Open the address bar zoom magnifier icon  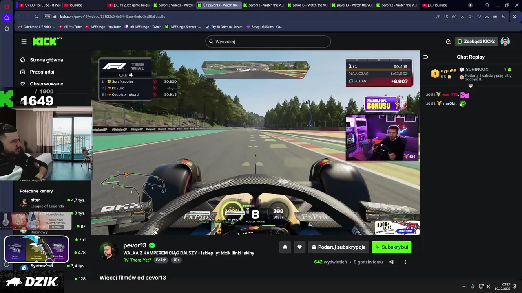point(438,17)
